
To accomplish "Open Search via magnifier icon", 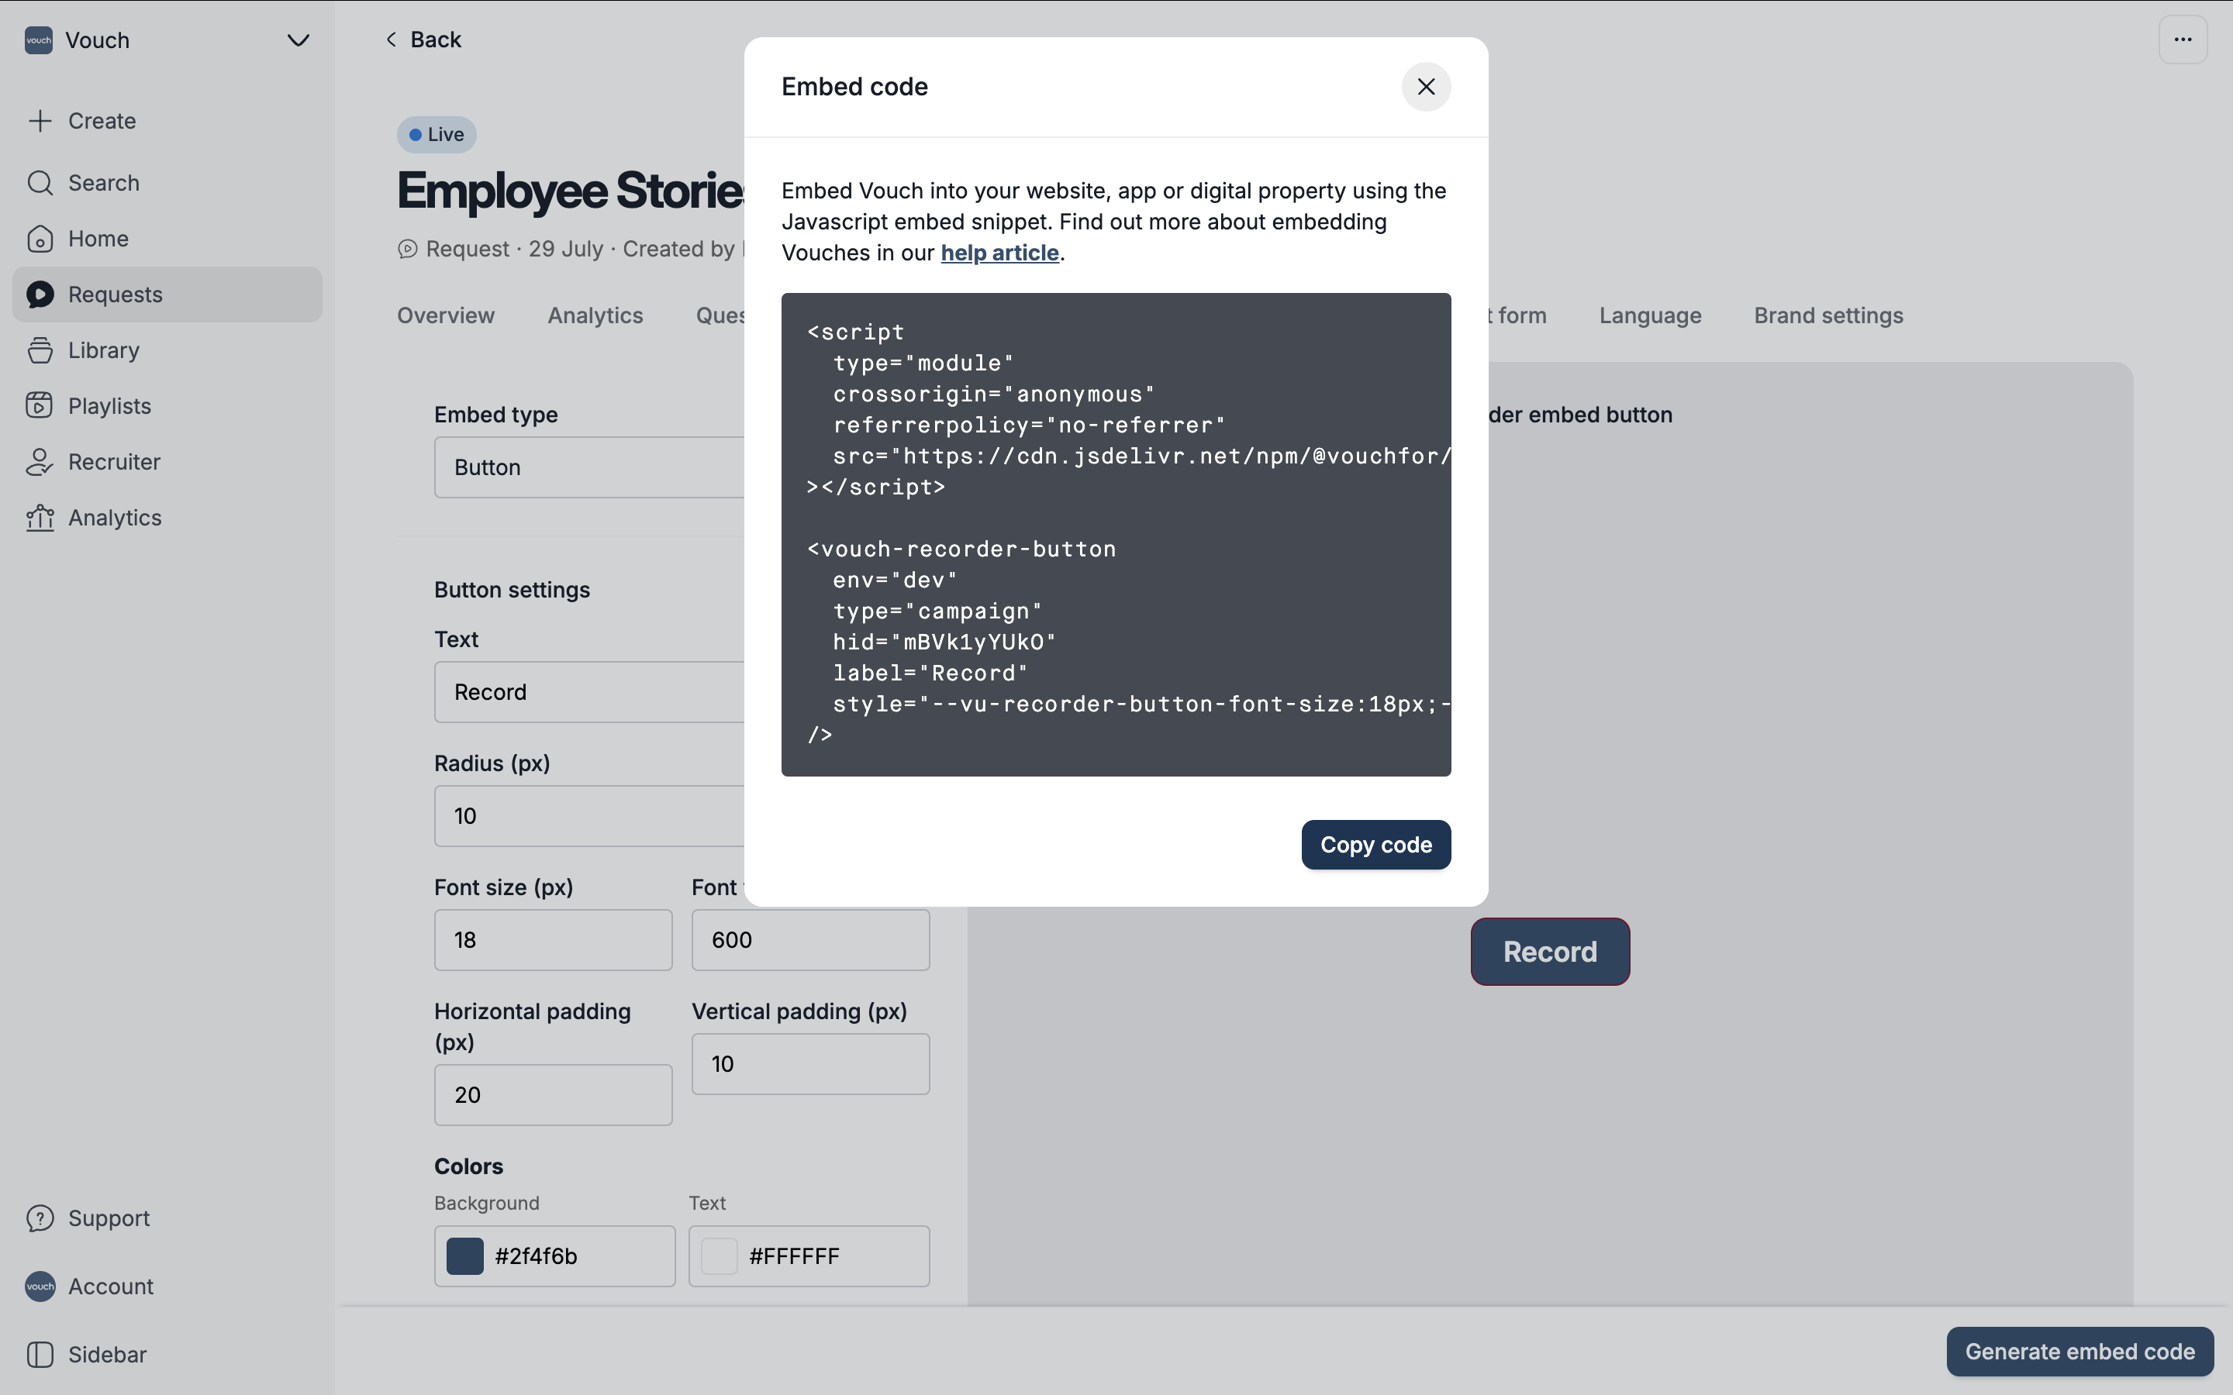I will (40, 183).
